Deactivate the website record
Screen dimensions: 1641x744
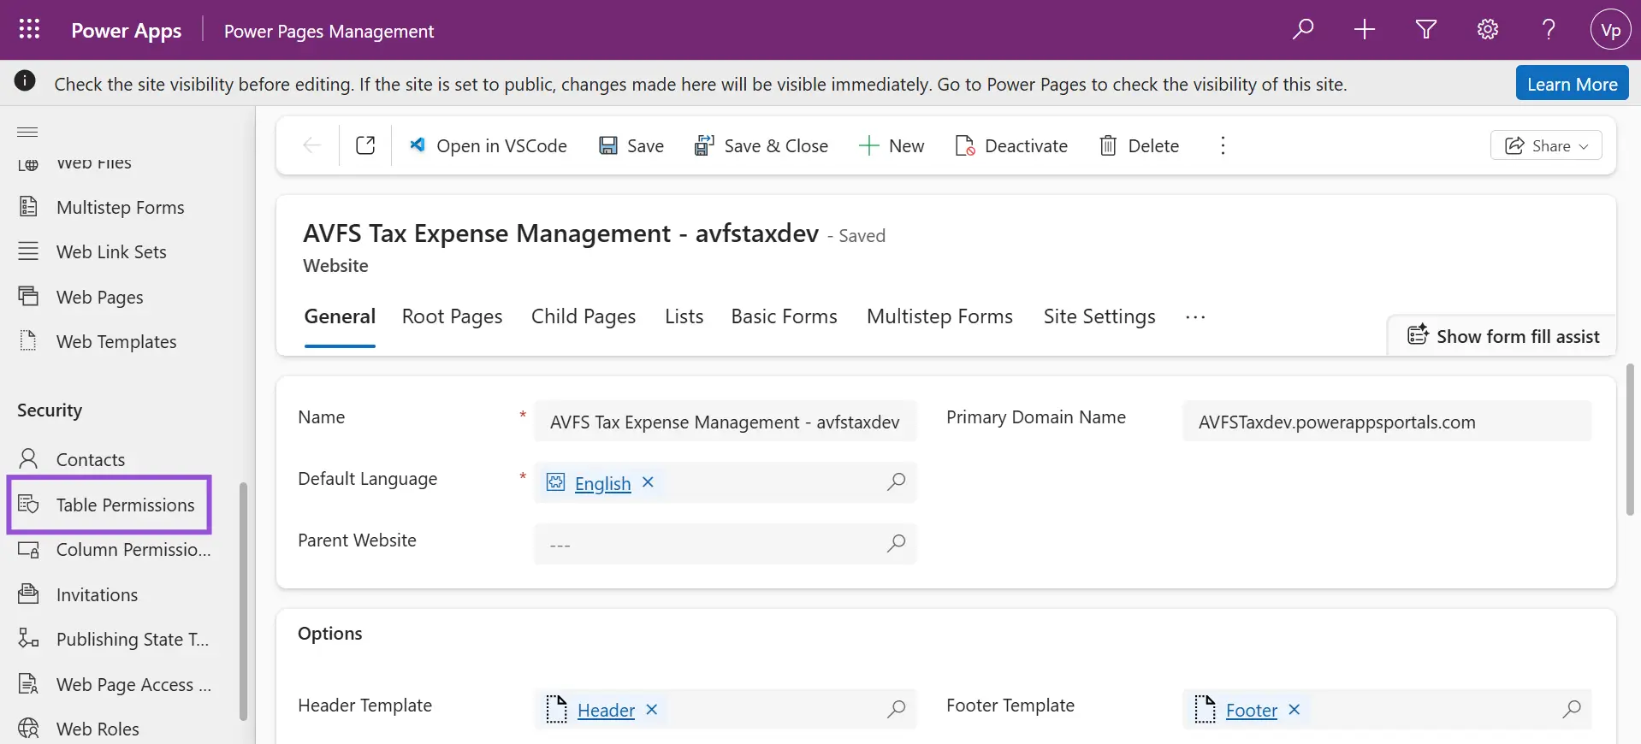1011,146
